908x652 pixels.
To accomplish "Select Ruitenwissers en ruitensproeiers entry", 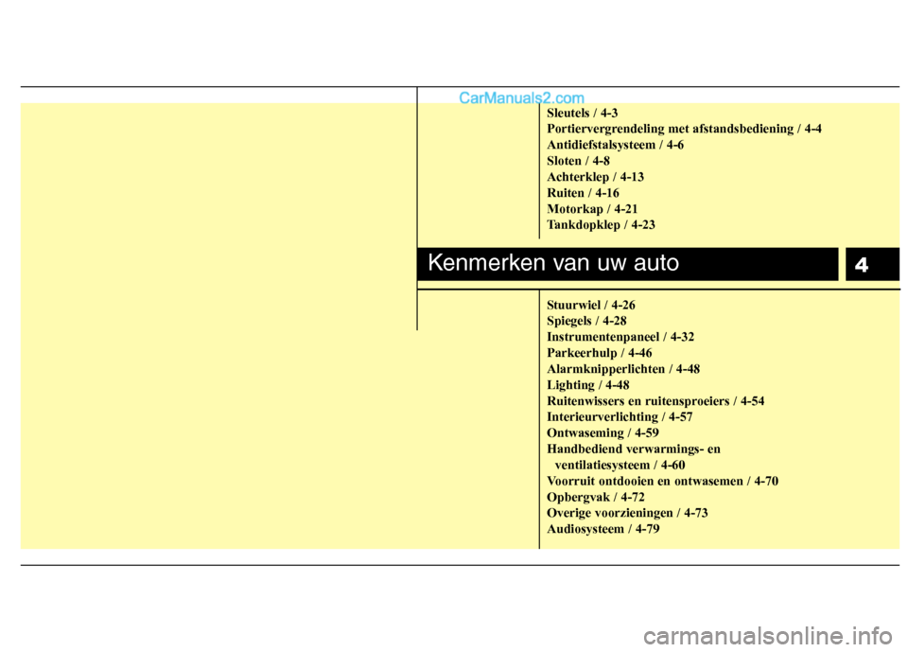I will (x=655, y=401).
